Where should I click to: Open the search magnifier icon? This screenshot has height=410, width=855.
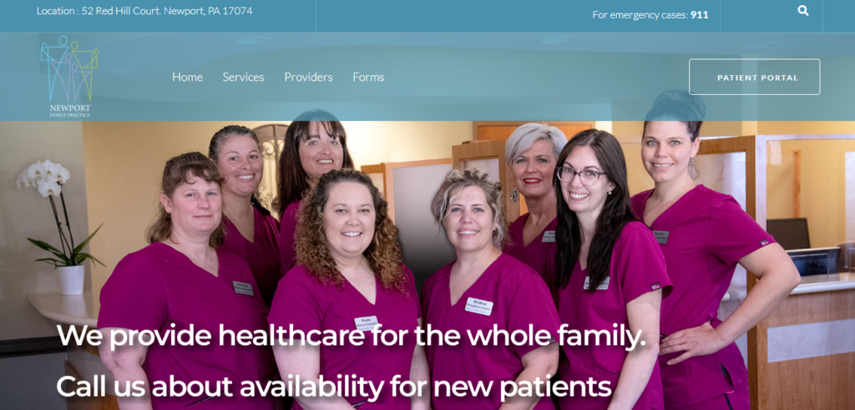[x=802, y=10]
